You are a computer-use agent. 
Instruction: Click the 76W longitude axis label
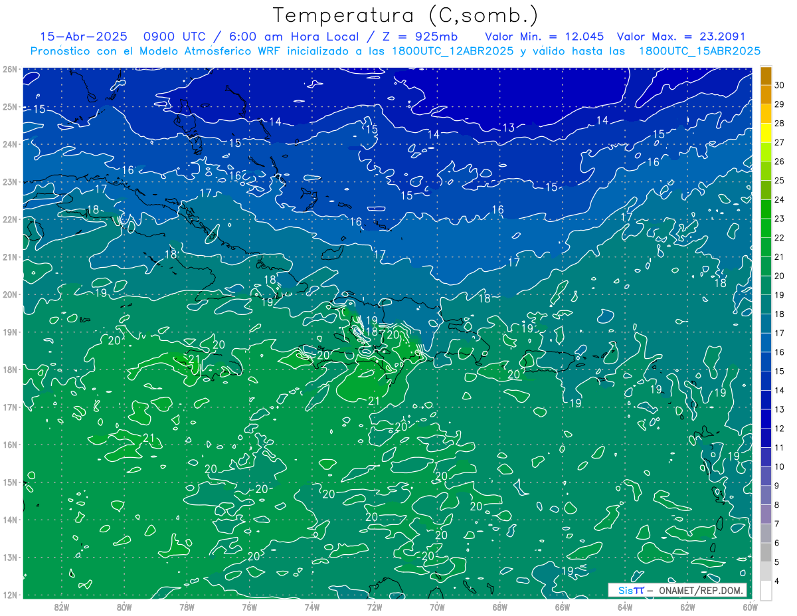pyautogui.click(x=249, y=607)
